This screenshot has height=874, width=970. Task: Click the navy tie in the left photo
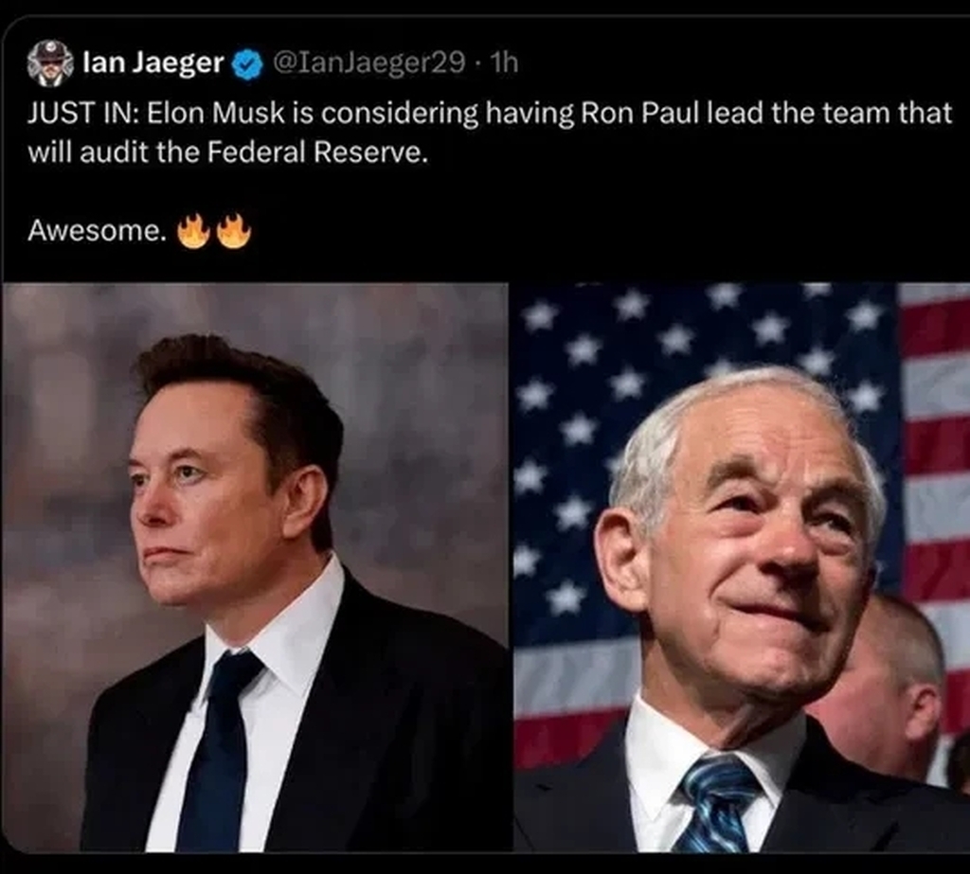pos(220,748)
